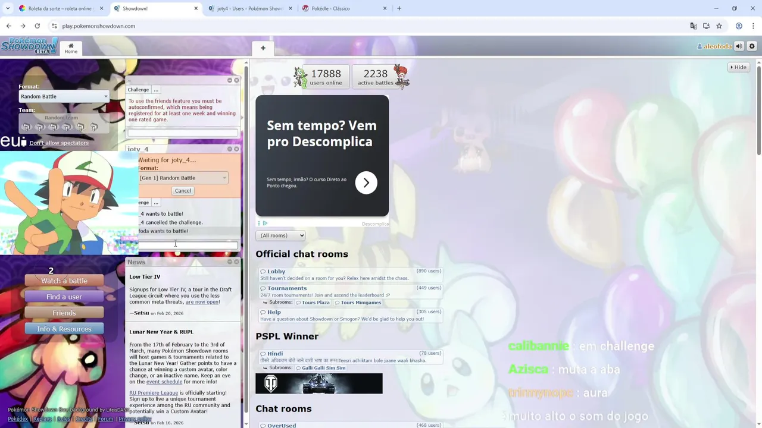Screen dimensions: 762x428
Task: Open the Galli Galli Sim Sim subroom
Action: click(321, 368)
